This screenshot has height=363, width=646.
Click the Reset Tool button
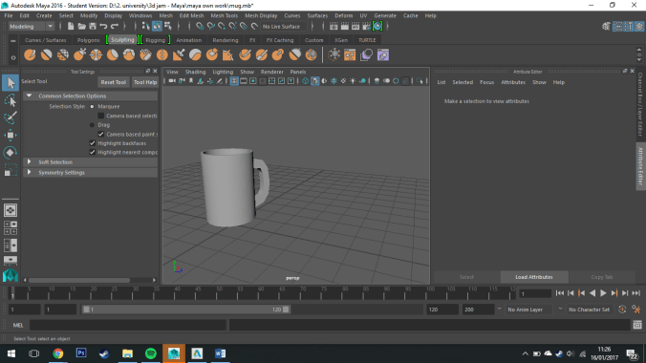(x=114, y=82)
